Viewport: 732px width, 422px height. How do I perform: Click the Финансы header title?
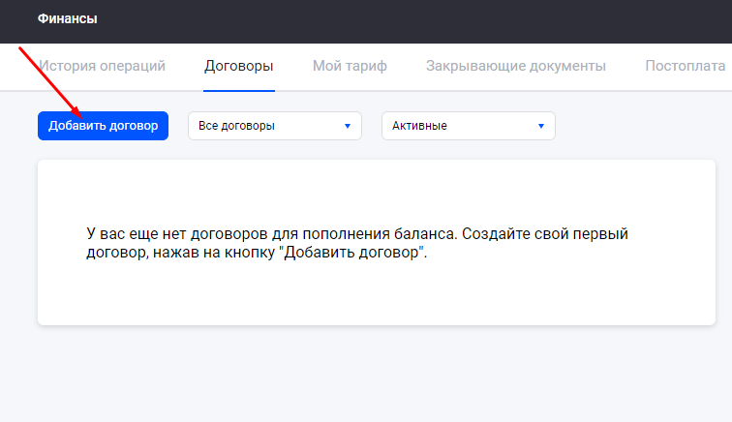(67, 18)
